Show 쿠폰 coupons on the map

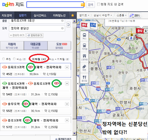click(84, 68)
